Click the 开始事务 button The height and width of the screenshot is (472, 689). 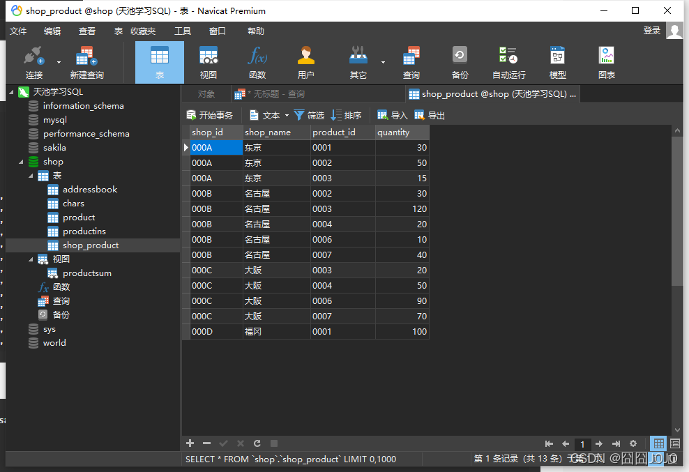210,116
